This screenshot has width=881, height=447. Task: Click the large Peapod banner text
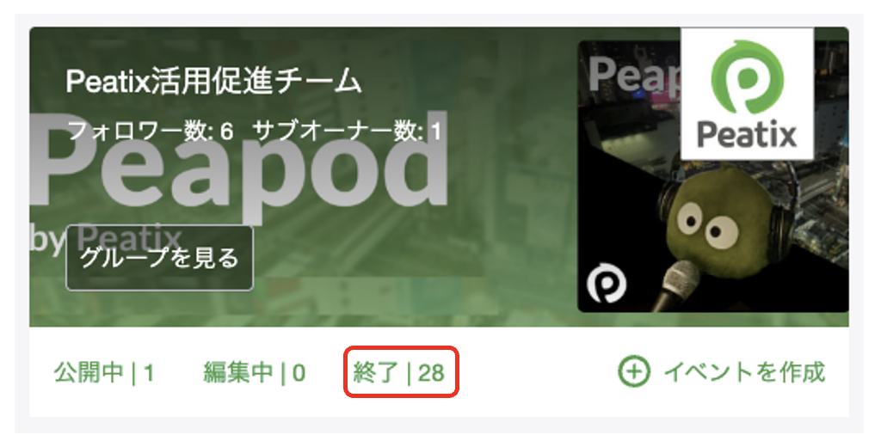pos(239,162)
